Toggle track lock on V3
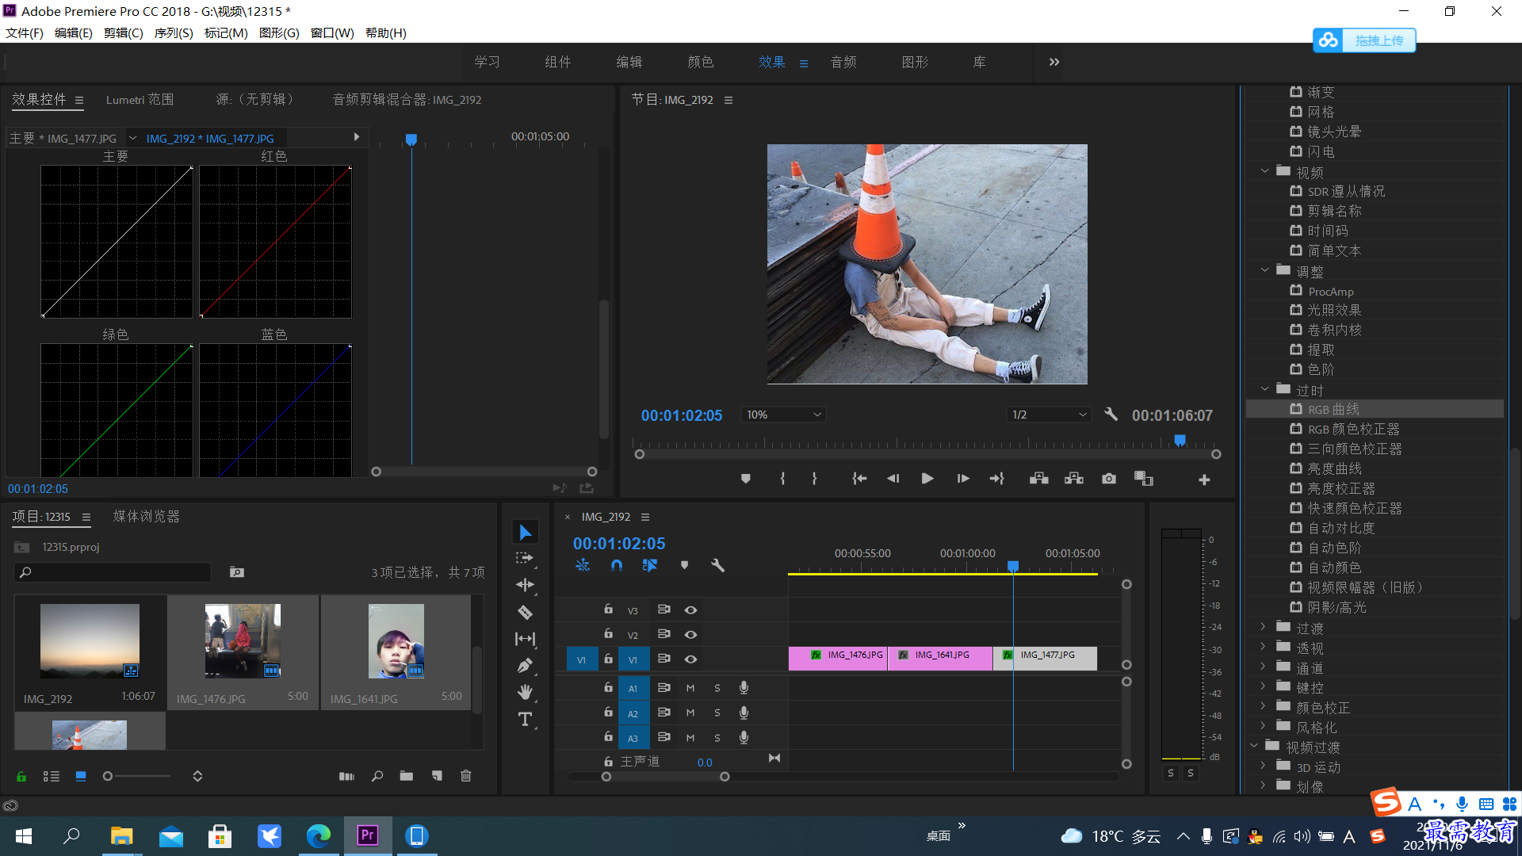Screen dimensions: 1522x856 [608, 610]
